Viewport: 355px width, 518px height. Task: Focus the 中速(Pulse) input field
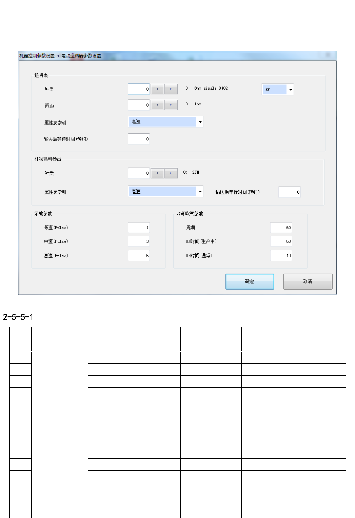(139, 241)
